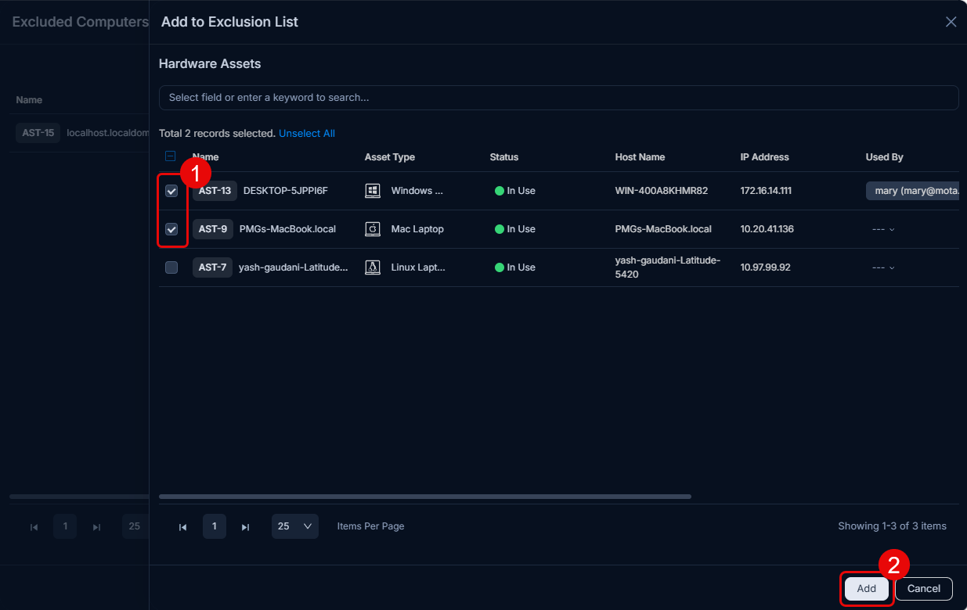Go to first page in Excluded Computers list
The image size is (967, 610).
pos(34,527)
